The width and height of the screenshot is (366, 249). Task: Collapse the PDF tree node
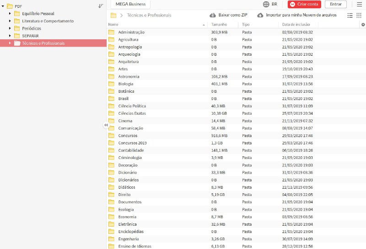[3, 6]
